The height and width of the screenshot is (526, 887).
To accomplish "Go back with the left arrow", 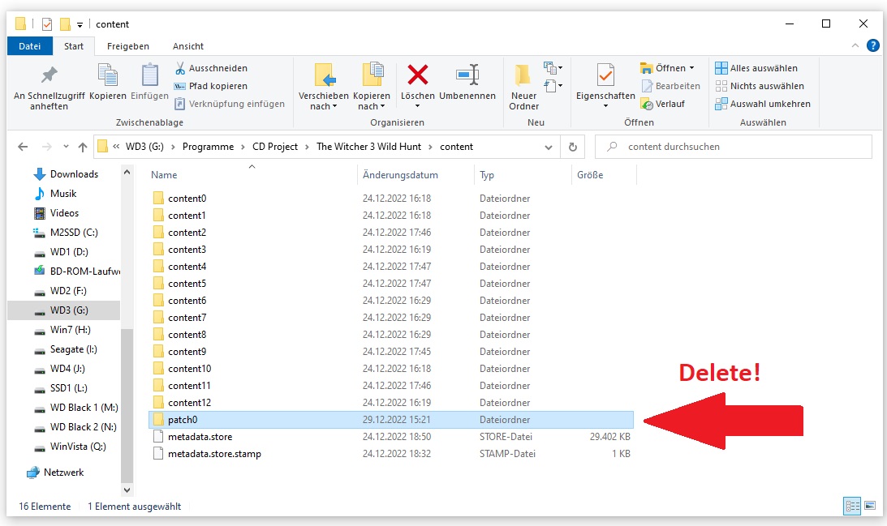I will (x=23, y=147).
